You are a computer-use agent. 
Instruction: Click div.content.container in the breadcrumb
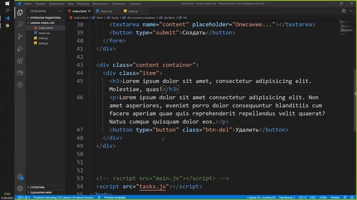(141, 18)
